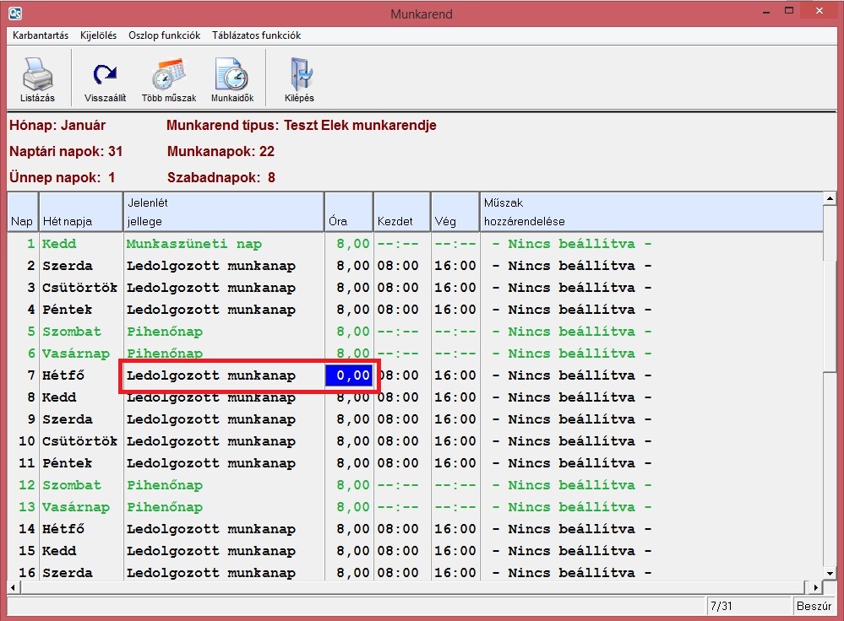Open the Táblázatos funkciók menu
The width and height of the screenshot is (844, 621).
256,35
